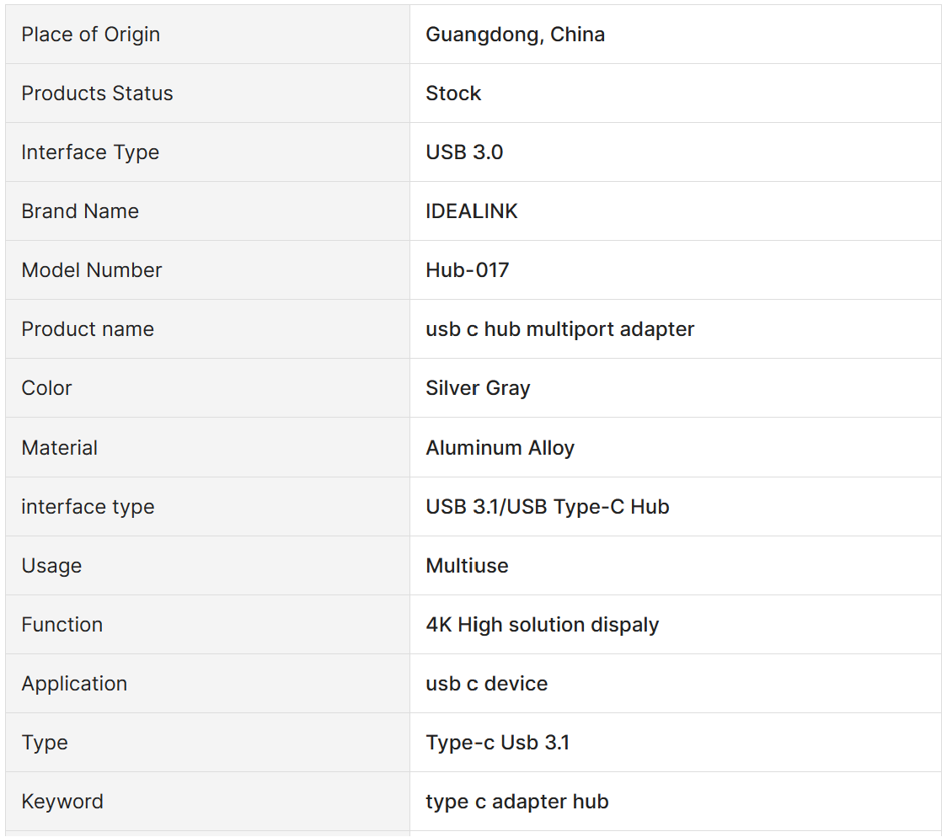Select the Stock value text

[453, 93]
